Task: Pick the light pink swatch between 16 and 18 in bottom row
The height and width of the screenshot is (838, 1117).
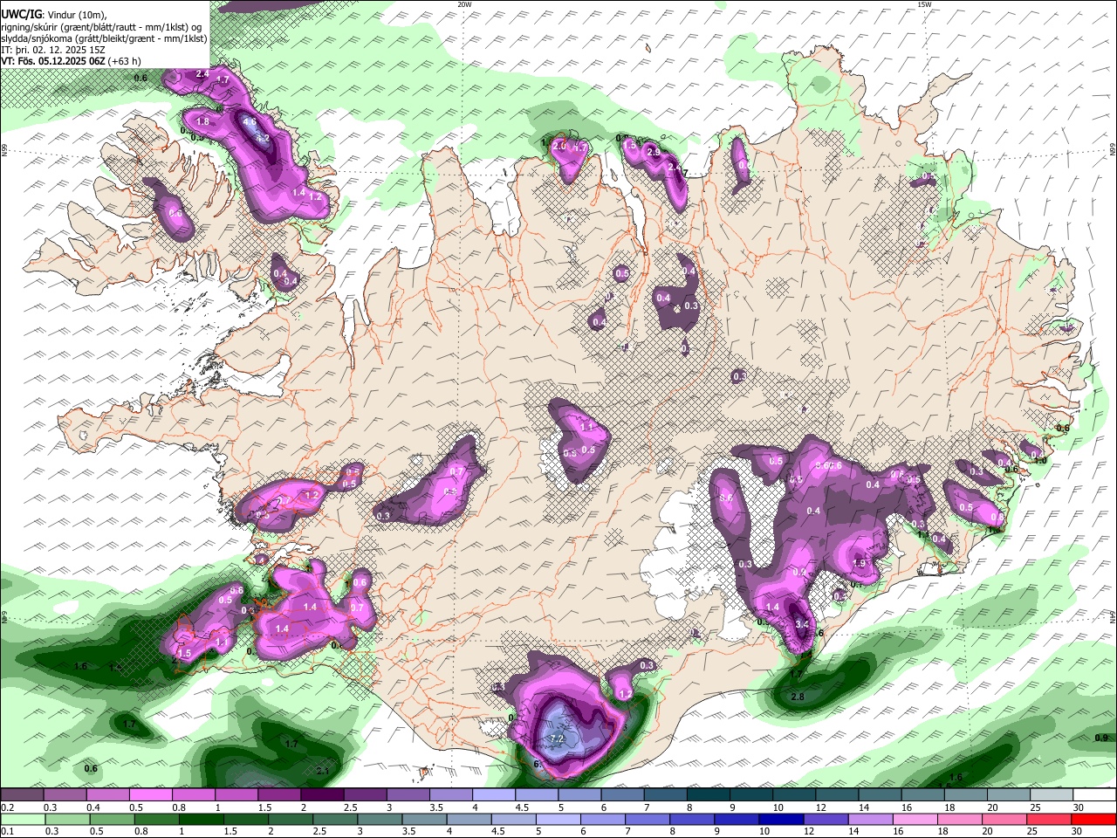Action: tap(916, 819)
